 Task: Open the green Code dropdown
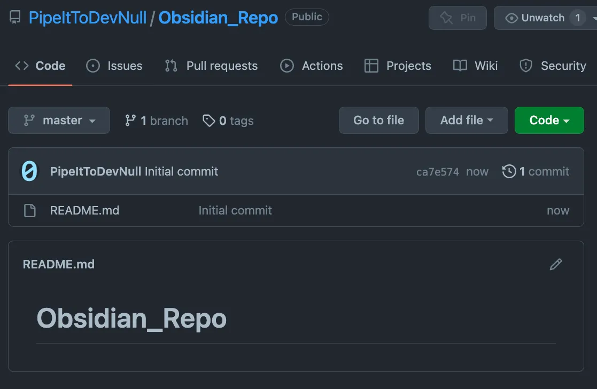pos(549,120)
